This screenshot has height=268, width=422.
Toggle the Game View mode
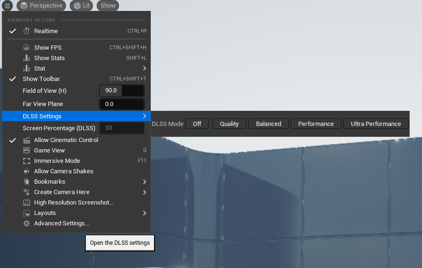(76, 150)
